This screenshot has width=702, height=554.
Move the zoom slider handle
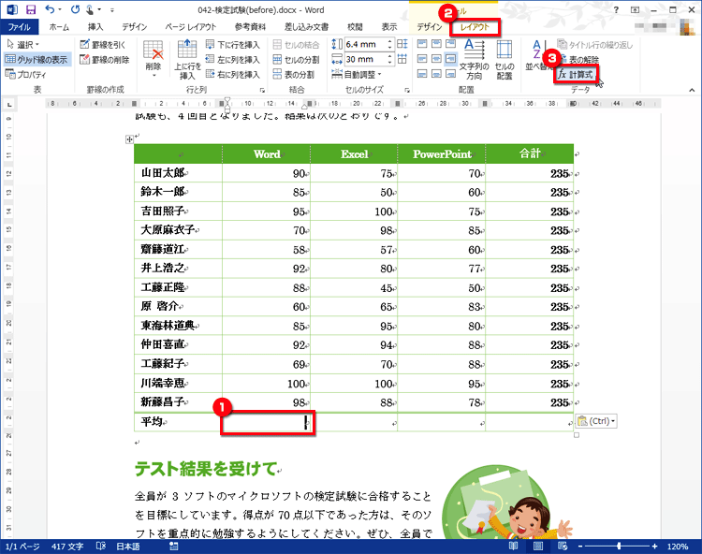click(x=619, y=546)
